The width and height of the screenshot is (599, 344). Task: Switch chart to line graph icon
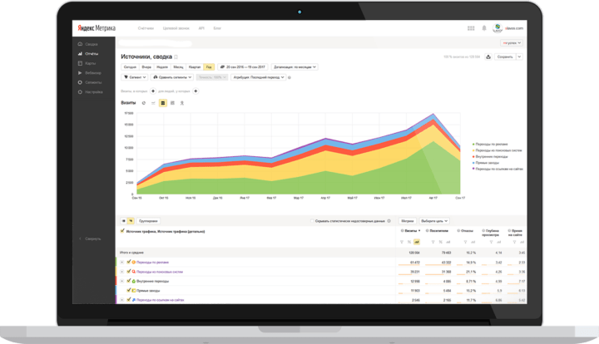pos(153,103)
